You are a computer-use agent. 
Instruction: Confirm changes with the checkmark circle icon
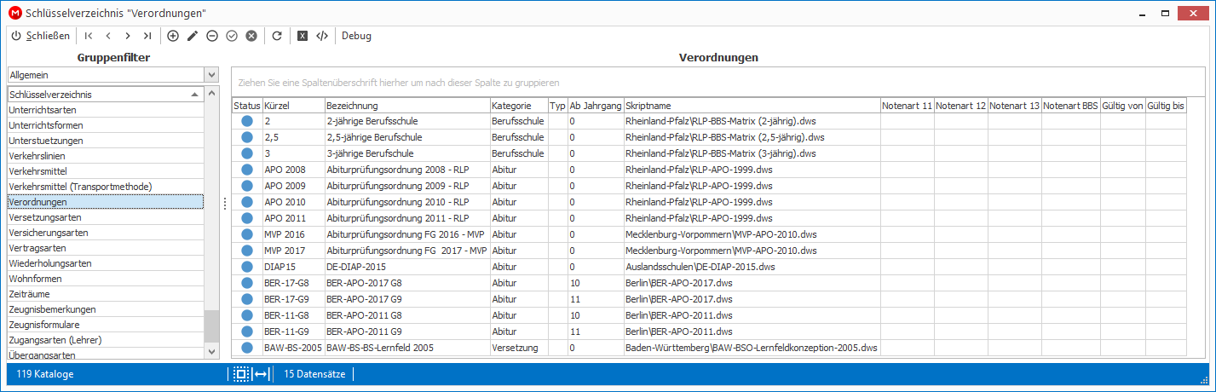point(232,36)
